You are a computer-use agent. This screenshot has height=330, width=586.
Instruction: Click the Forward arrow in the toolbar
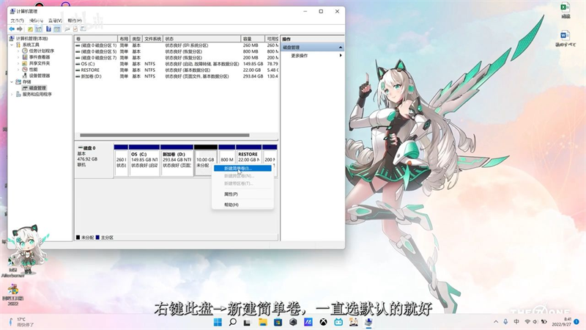pos(20,29)
